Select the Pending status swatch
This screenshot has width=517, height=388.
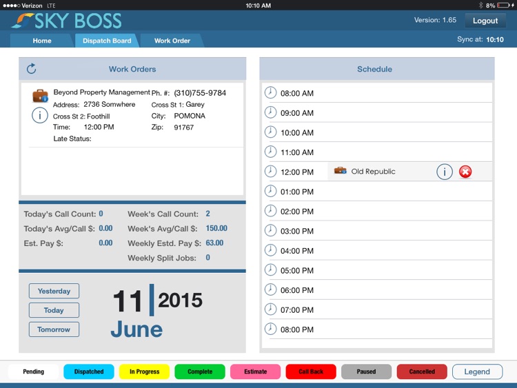coord(33,371)
